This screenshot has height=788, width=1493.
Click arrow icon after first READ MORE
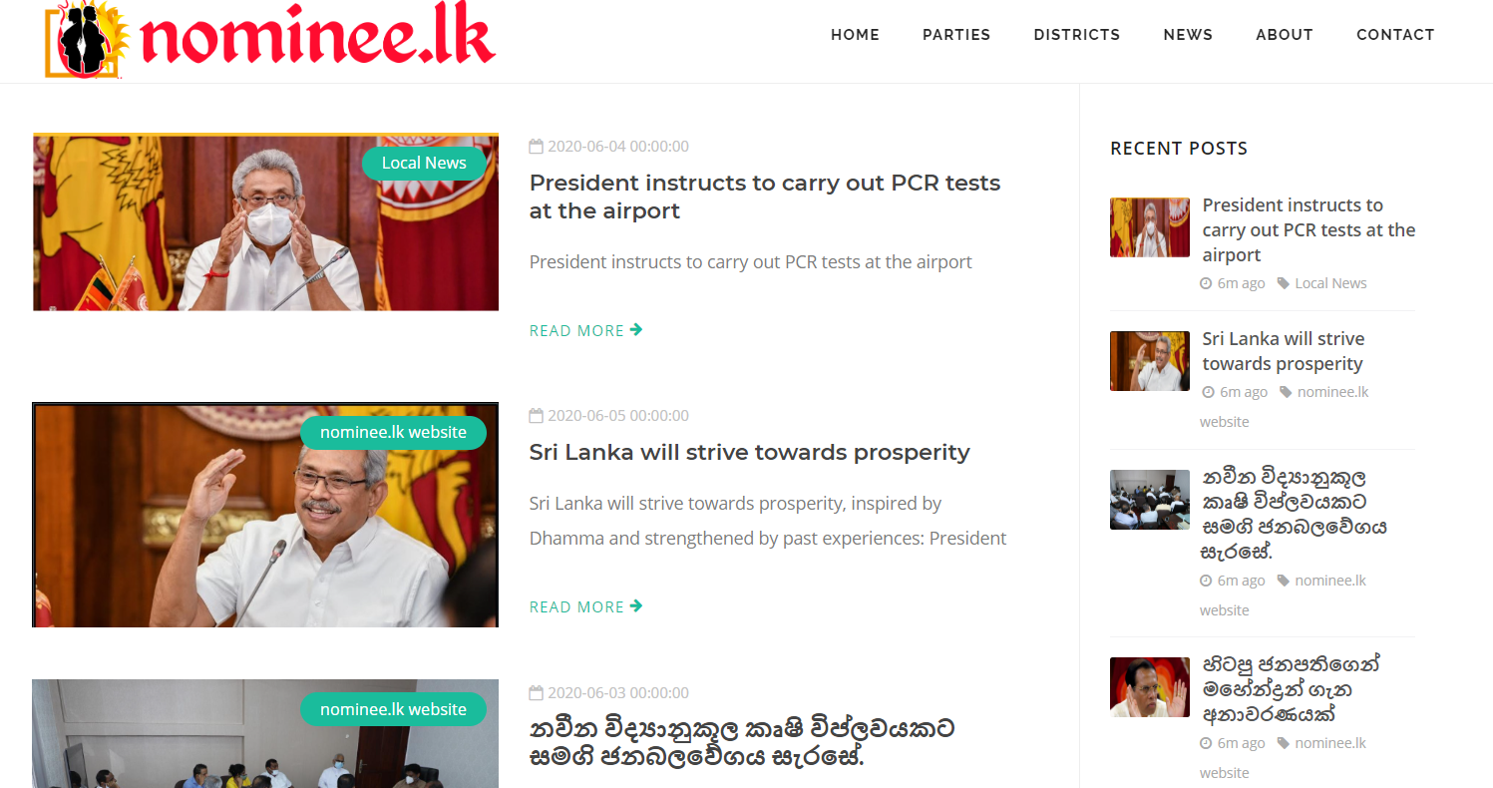point(636,330)
